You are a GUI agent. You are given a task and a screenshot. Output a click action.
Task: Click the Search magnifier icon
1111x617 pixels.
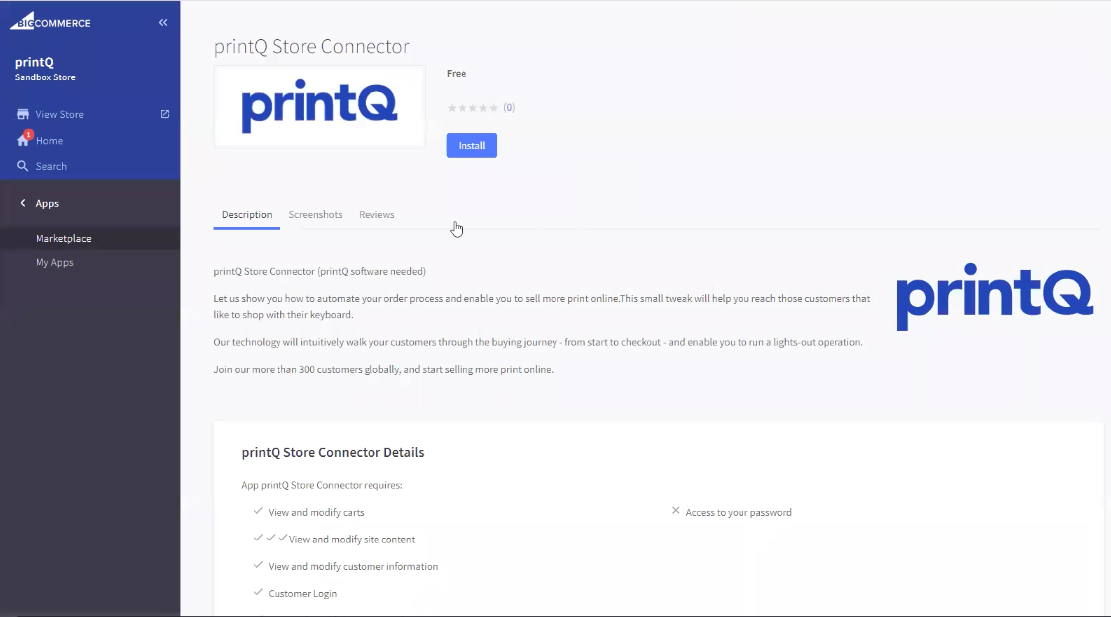click(23, 166)
